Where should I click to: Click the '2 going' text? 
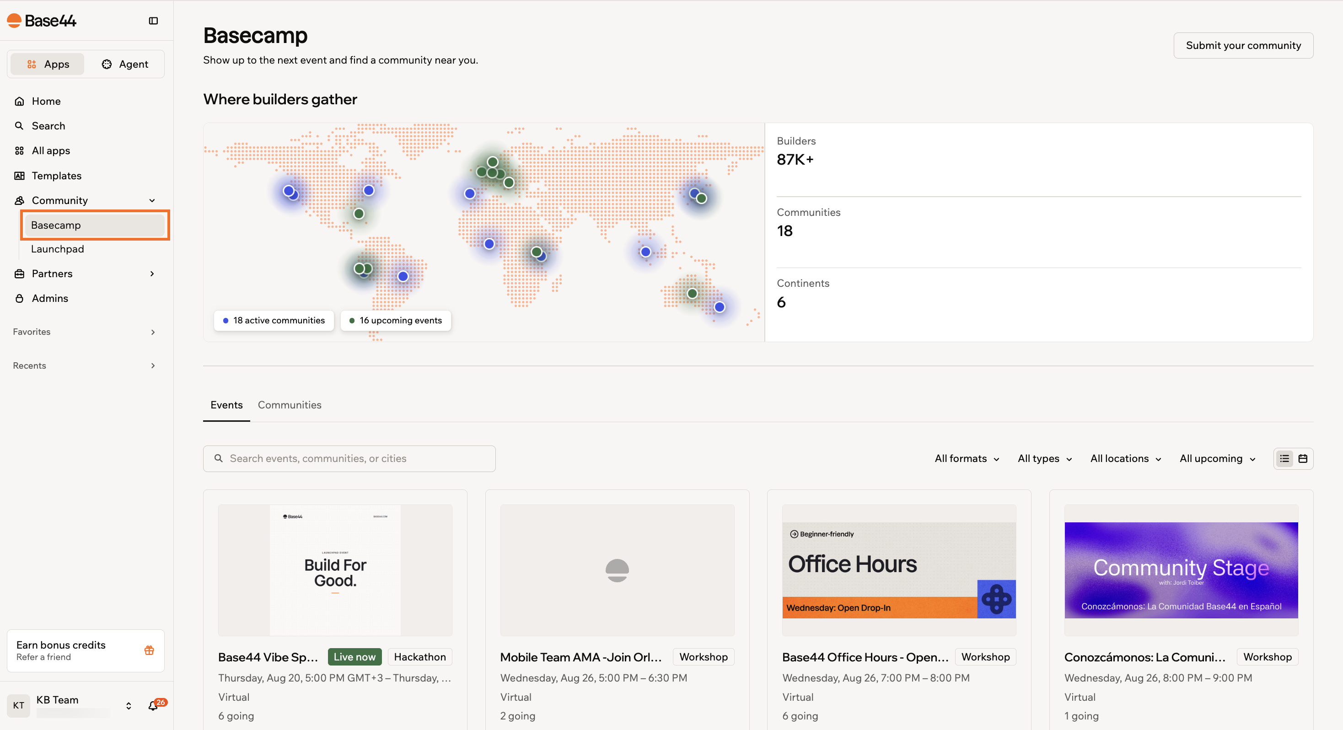pyautogui.click(x=518, y=716)
